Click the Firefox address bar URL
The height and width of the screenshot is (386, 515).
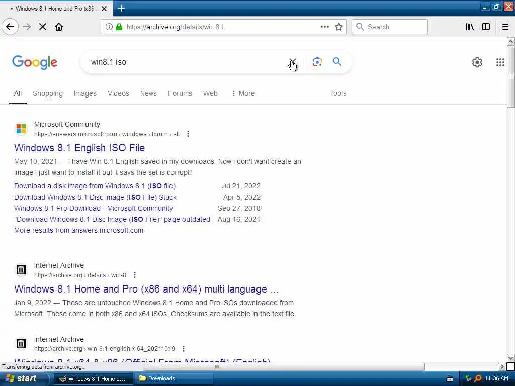pyautogui.click(x=176, y=27)
